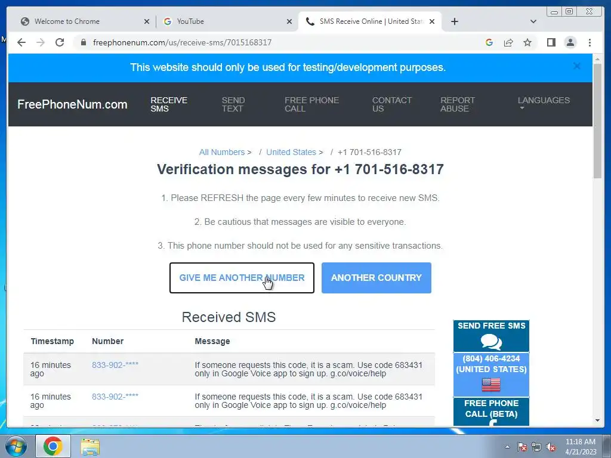Open the SEND TEXT menu item
The height and width of the screenshot is (458, 611).
pyautogui.click(x=233, y=104)
